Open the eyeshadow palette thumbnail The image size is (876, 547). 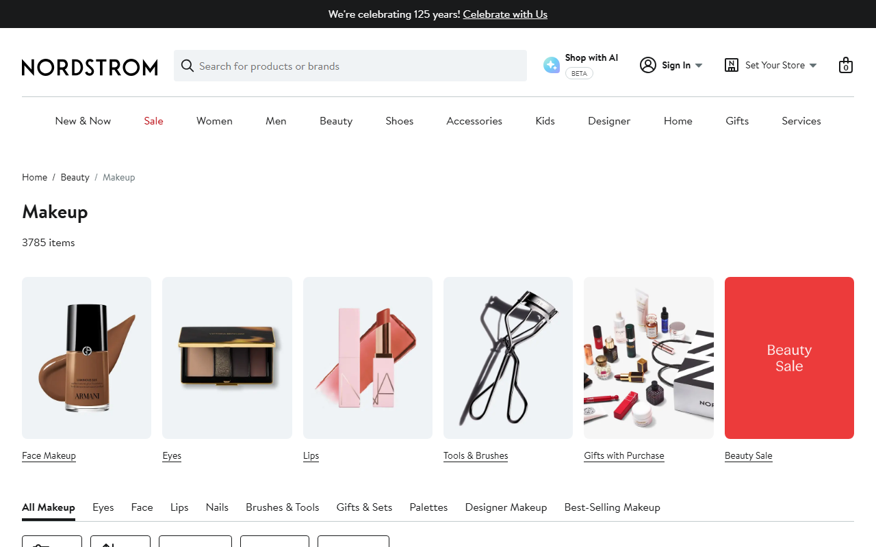coord(227,358)
